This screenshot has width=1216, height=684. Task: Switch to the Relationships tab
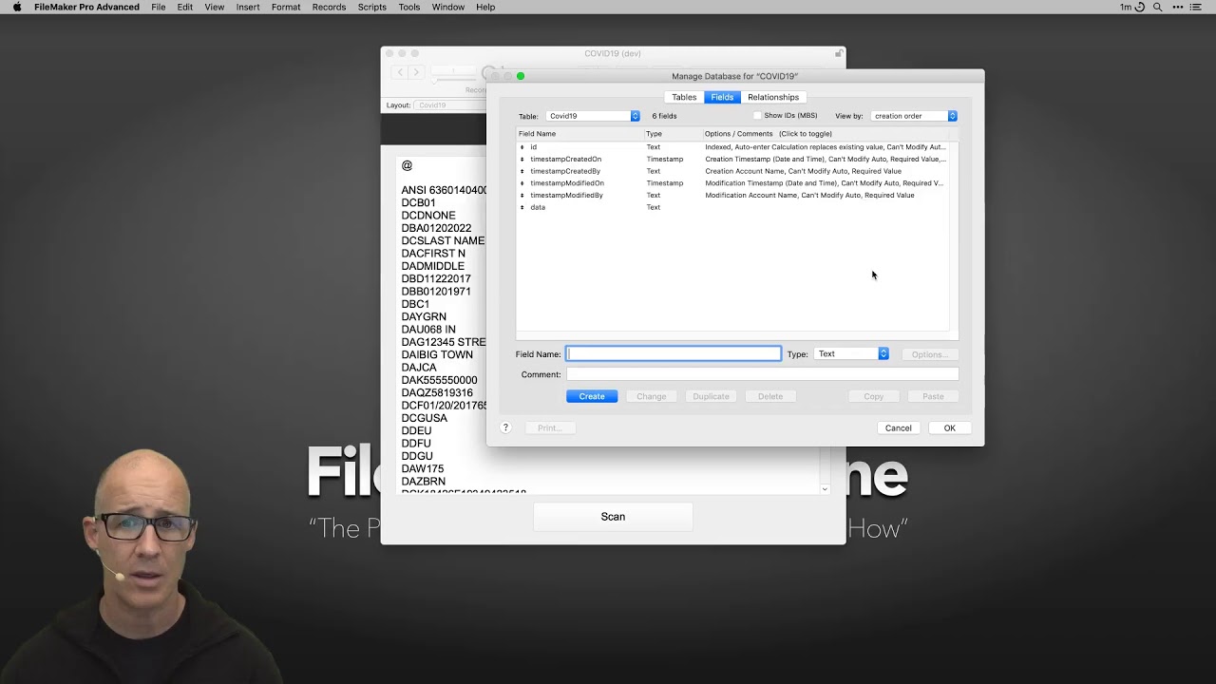773,97
